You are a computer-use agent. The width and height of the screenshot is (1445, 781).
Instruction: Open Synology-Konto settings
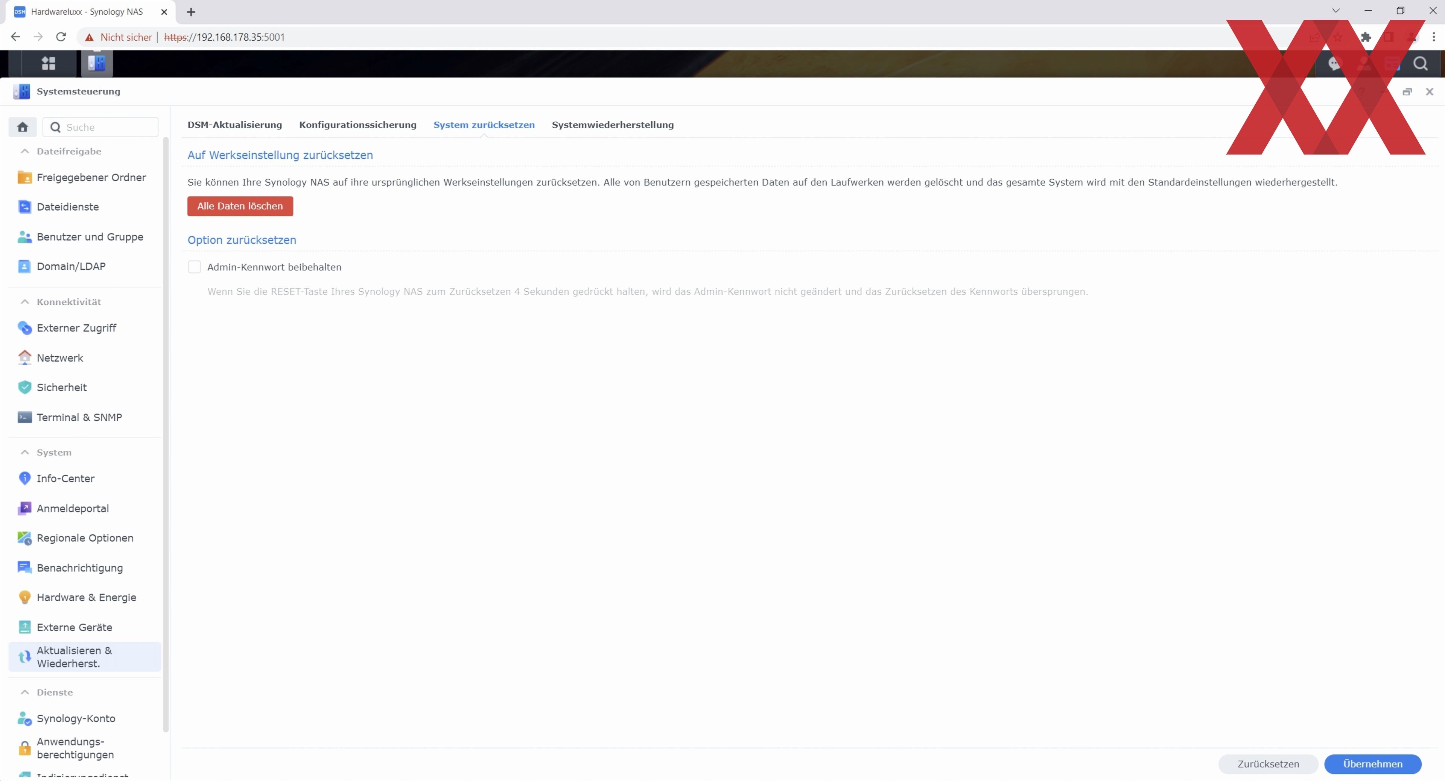point(85,719)
